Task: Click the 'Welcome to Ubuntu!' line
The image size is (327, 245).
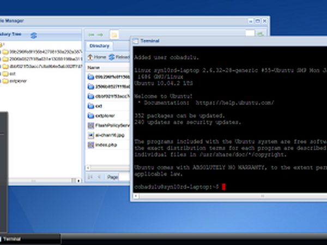Action: [x=163, y=96]
